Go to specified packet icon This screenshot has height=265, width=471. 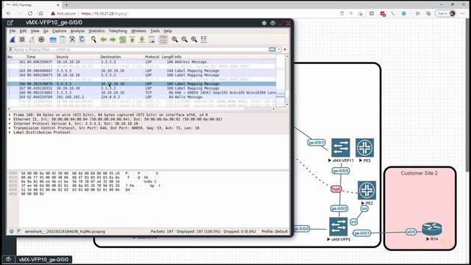coord(123,40)
